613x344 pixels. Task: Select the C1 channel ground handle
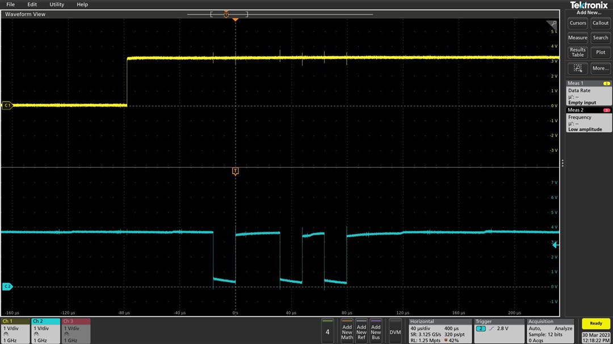(7, 105)
